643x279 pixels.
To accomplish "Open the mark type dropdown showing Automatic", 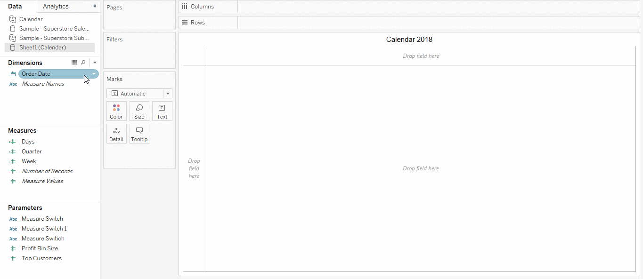I will click(139, 94).
